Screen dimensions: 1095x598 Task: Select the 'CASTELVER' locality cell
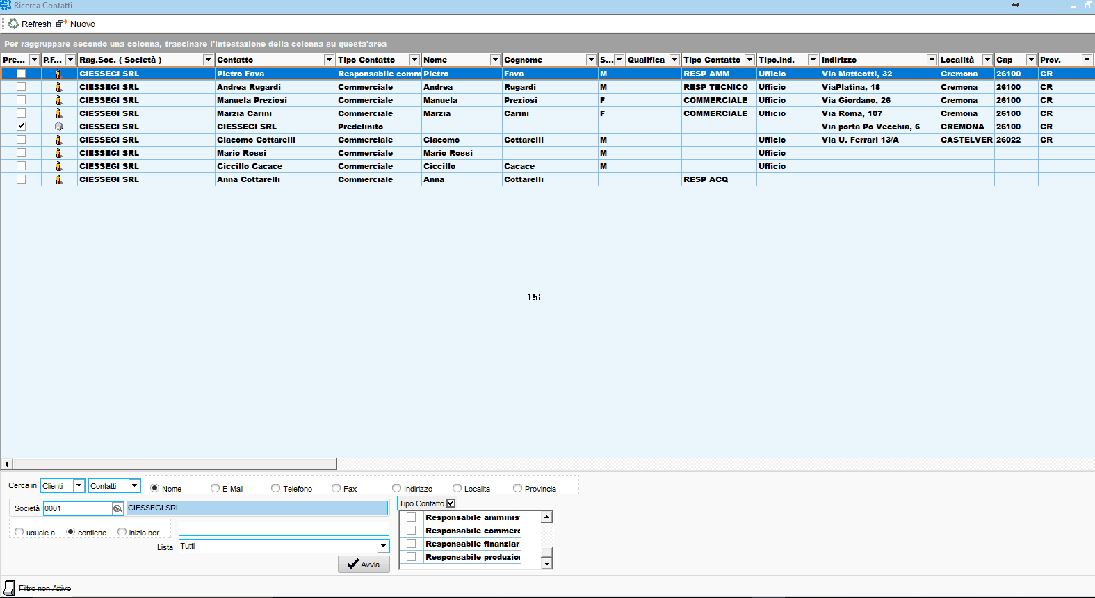point(966,140)
